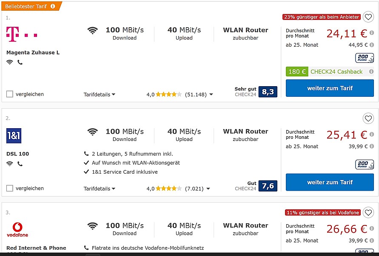This screenshot has width=379, height=256.
Task: Click weiter zum Tarif for Telekom
Action: pyautogui.click(x=330, y=88)
